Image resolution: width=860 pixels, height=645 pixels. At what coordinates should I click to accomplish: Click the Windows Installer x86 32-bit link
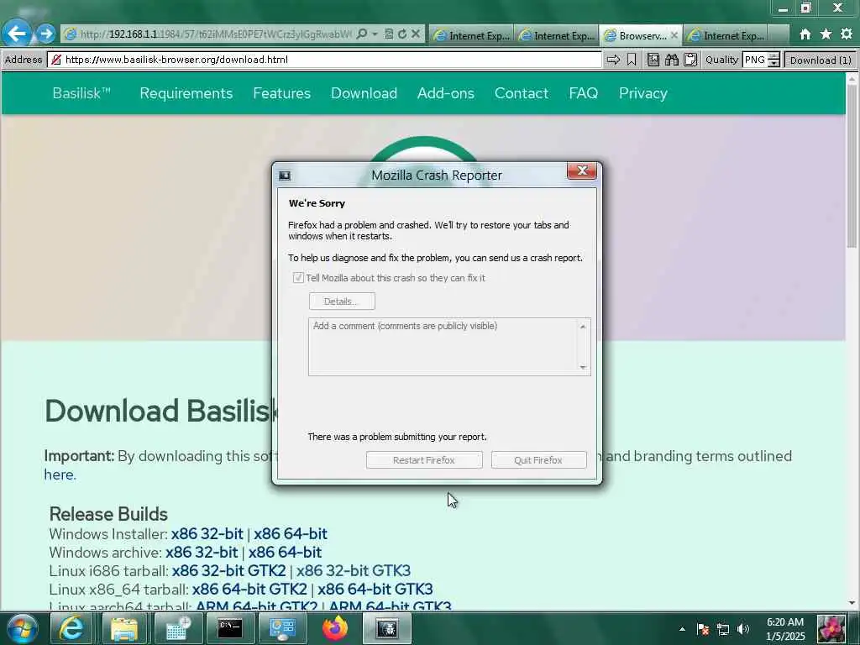click(207, 533)
